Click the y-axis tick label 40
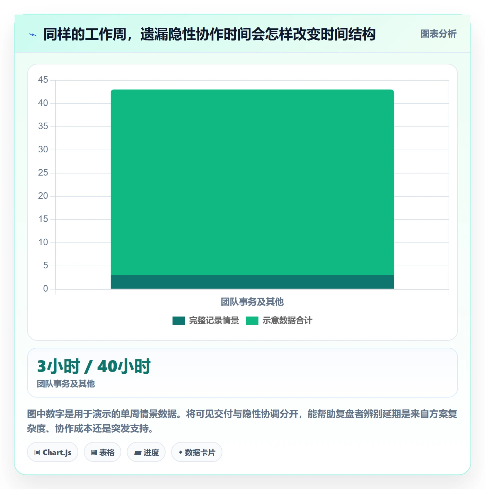 pos(43,103)
